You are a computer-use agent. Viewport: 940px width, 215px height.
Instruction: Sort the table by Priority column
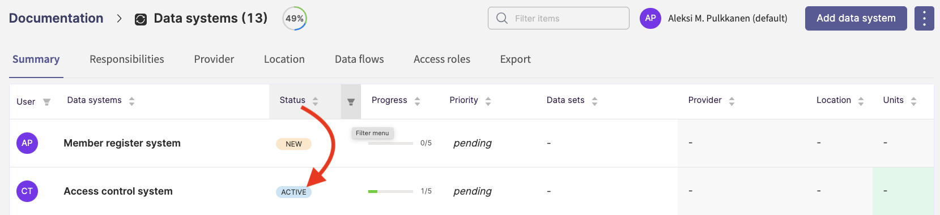[488, 101]
